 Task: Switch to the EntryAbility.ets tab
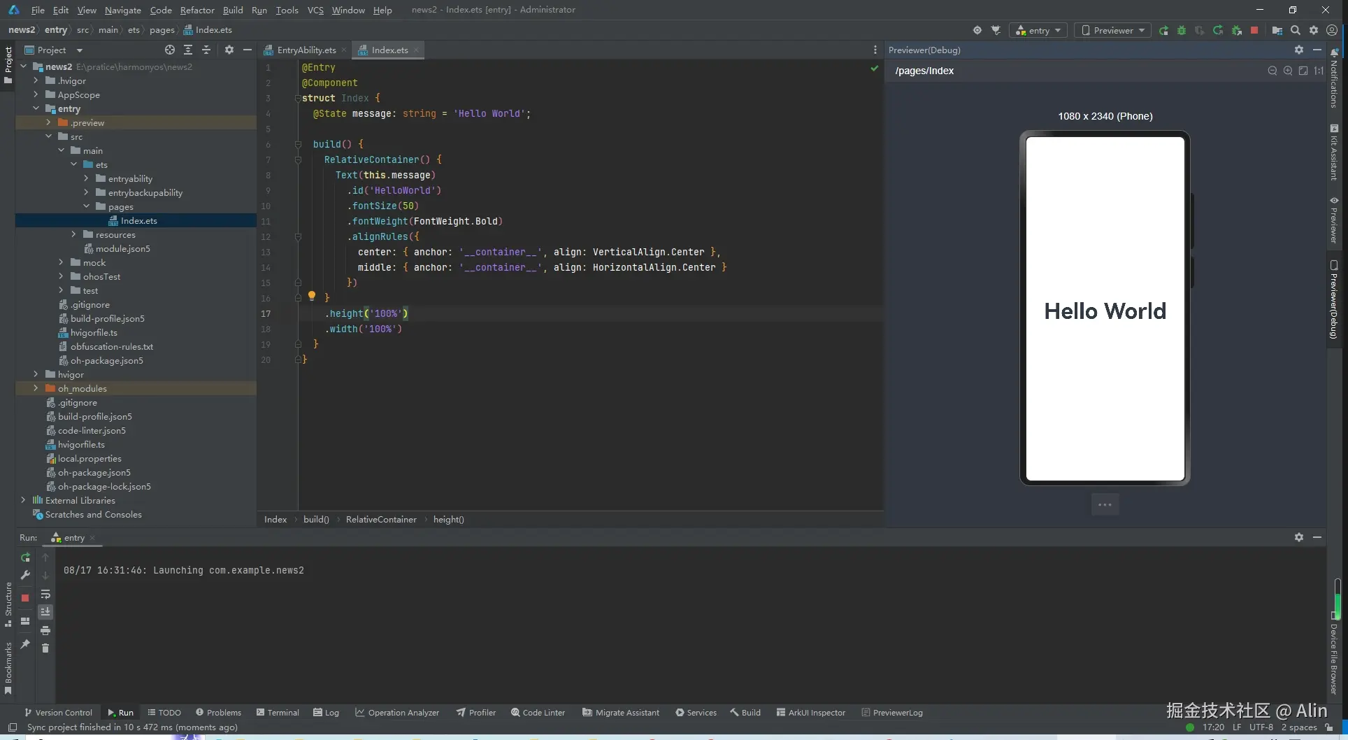coord(306,50)
